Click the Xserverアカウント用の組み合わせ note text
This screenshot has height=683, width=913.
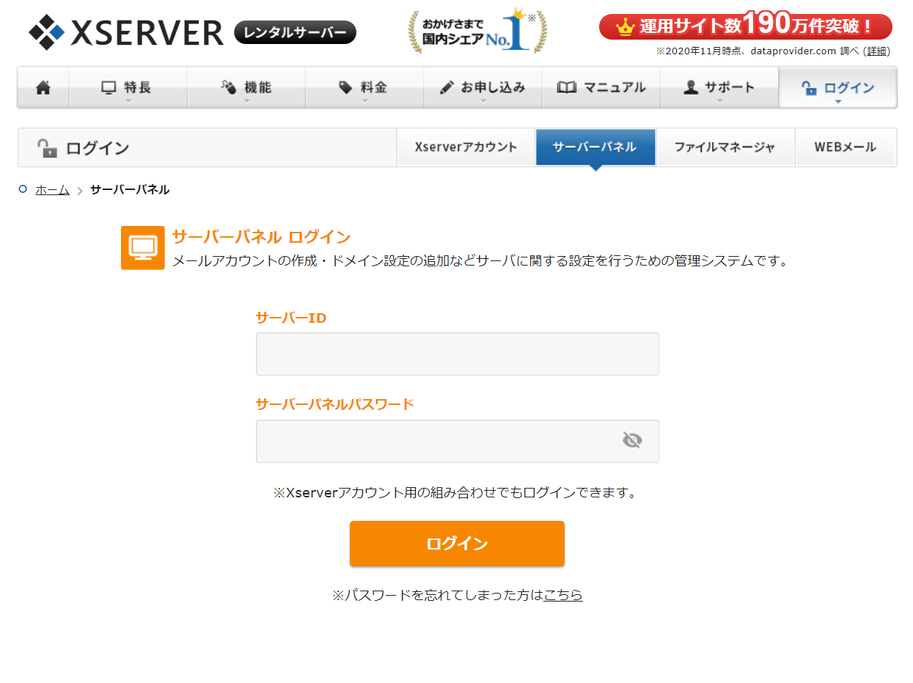coord(455,493)
